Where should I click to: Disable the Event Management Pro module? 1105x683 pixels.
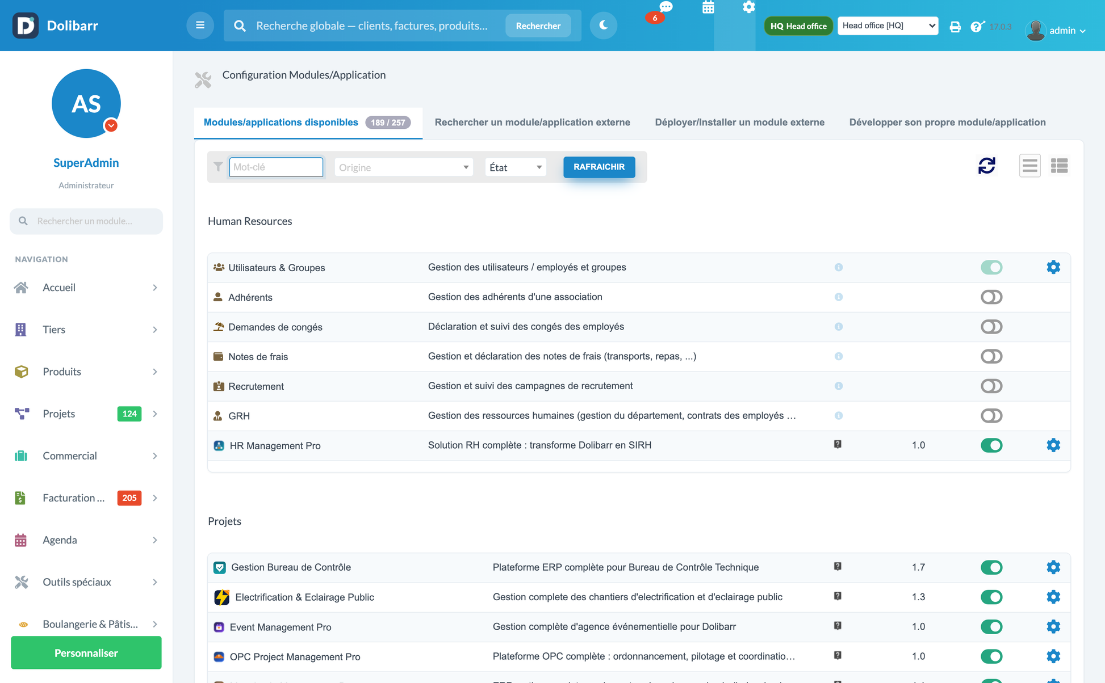point(991,627)
